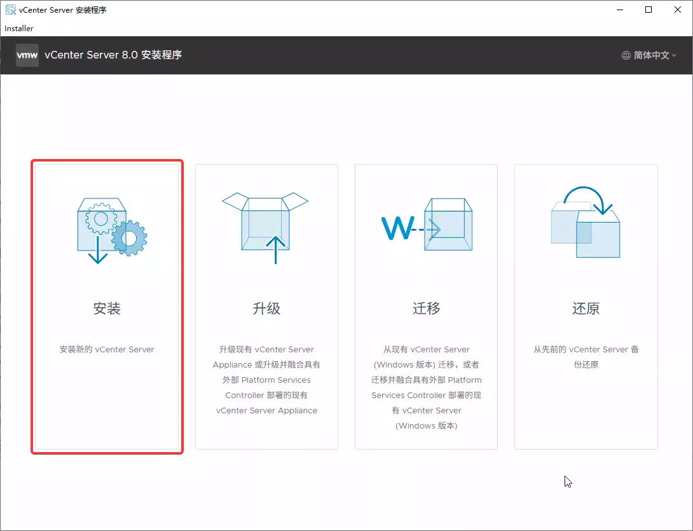Click the vmw logo in header
Screen dimensions: 693x531
click(x=27, y=55)
